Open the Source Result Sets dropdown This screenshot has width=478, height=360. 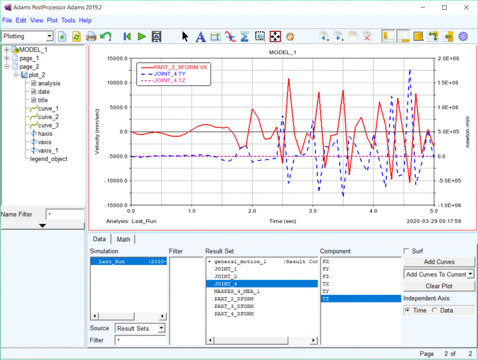(x=161, y=328)
